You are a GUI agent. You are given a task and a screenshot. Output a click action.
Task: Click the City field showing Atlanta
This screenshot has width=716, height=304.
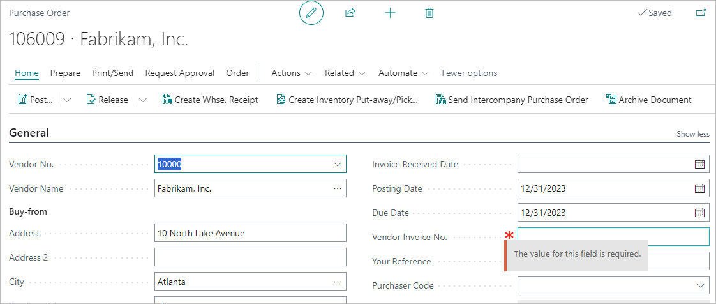[x=250, y=282]
